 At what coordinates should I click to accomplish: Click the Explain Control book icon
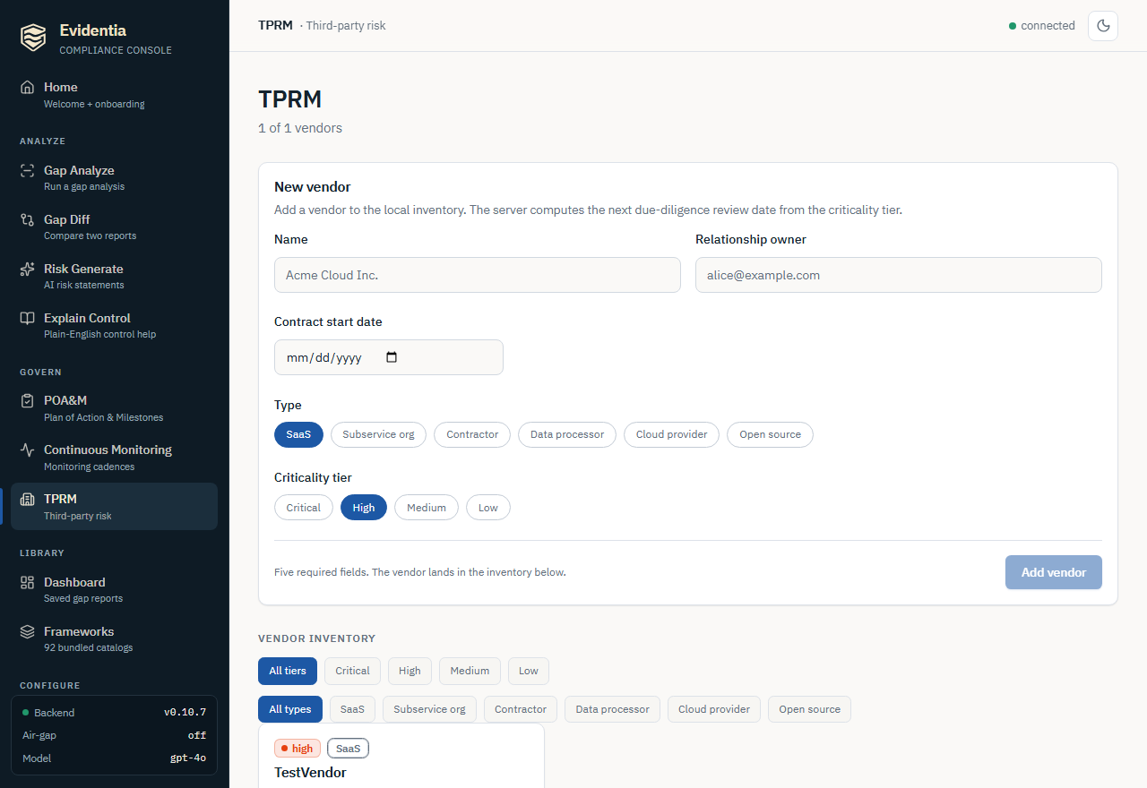click(27, 318)
